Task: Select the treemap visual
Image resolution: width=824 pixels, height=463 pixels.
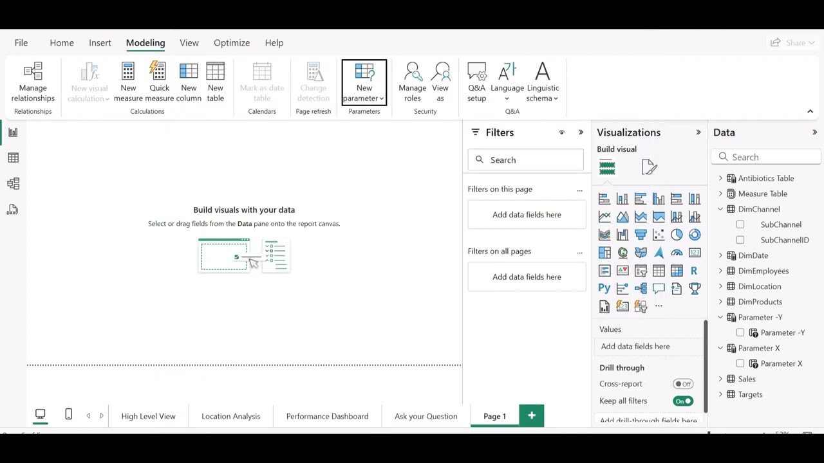Action: 604,253
